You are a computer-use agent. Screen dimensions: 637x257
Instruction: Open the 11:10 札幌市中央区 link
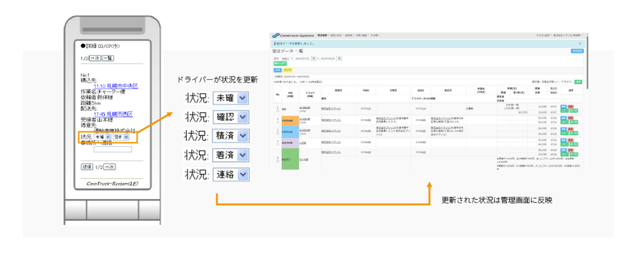(115, 85)
